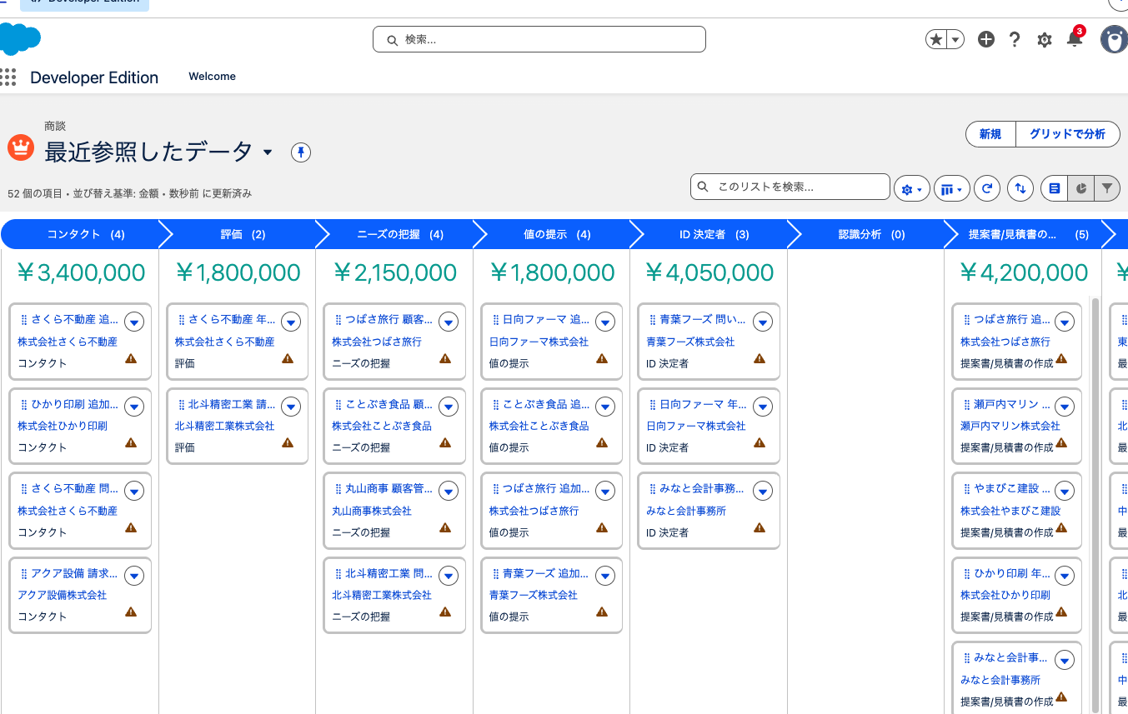1128x714 pixels.
Task: Open the Favorites star icon
Action: (x=936, y=39)
